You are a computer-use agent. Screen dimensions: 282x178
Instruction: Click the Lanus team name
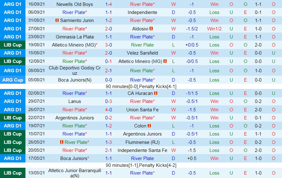click(74, 101)
